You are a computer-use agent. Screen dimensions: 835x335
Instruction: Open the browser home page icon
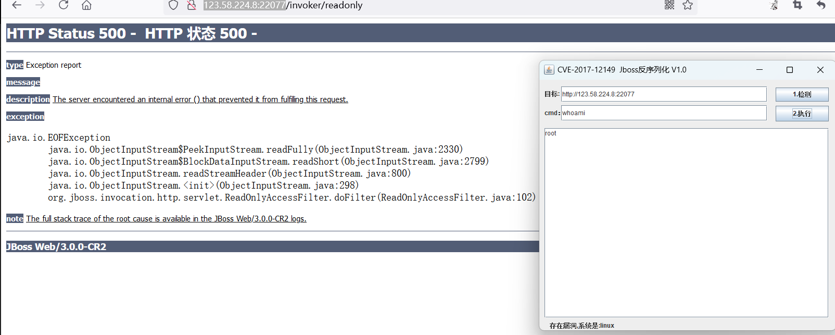pyautogui.click(x=87, y=5)
